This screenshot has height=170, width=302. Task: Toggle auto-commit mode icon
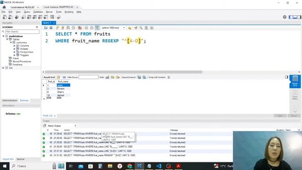point(97,28)
